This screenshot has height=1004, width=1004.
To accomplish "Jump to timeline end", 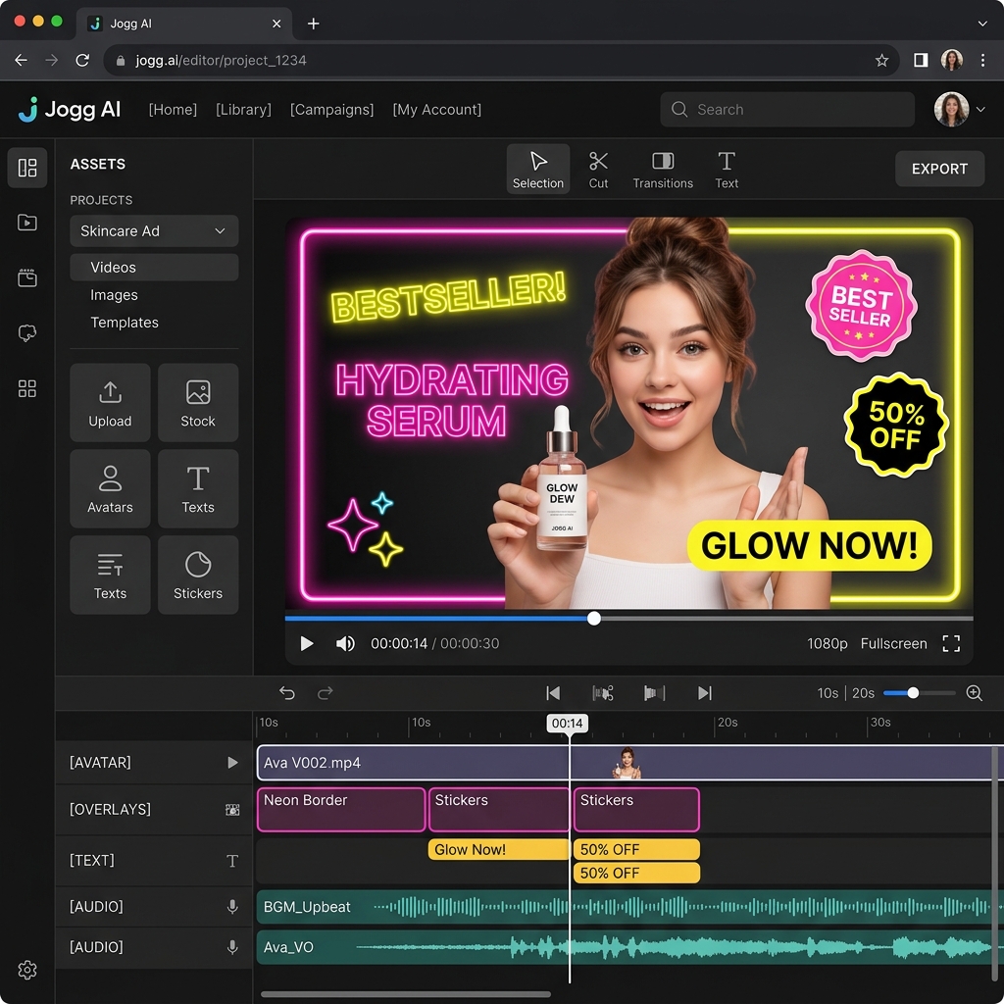I will click(704, 693).
